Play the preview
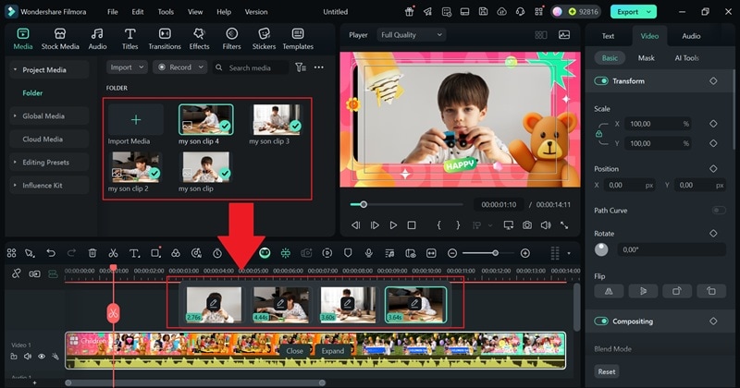Image resolution: width=740 pixels, height=388 pixels. 393,225
